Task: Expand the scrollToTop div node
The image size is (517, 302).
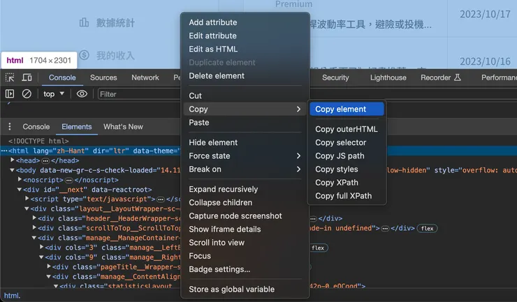Action: (34, 227)
